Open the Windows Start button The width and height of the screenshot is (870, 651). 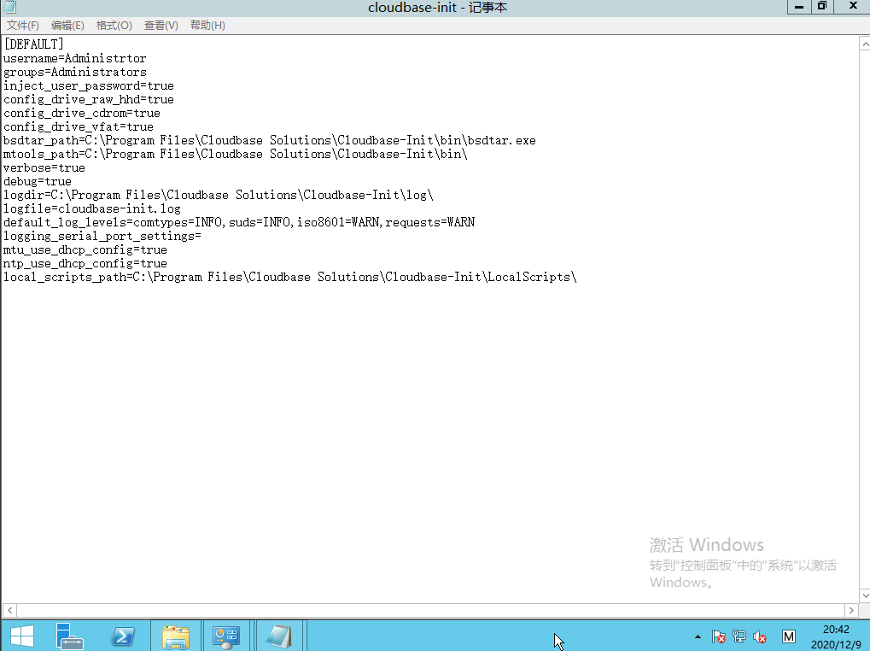click(22, 636)
